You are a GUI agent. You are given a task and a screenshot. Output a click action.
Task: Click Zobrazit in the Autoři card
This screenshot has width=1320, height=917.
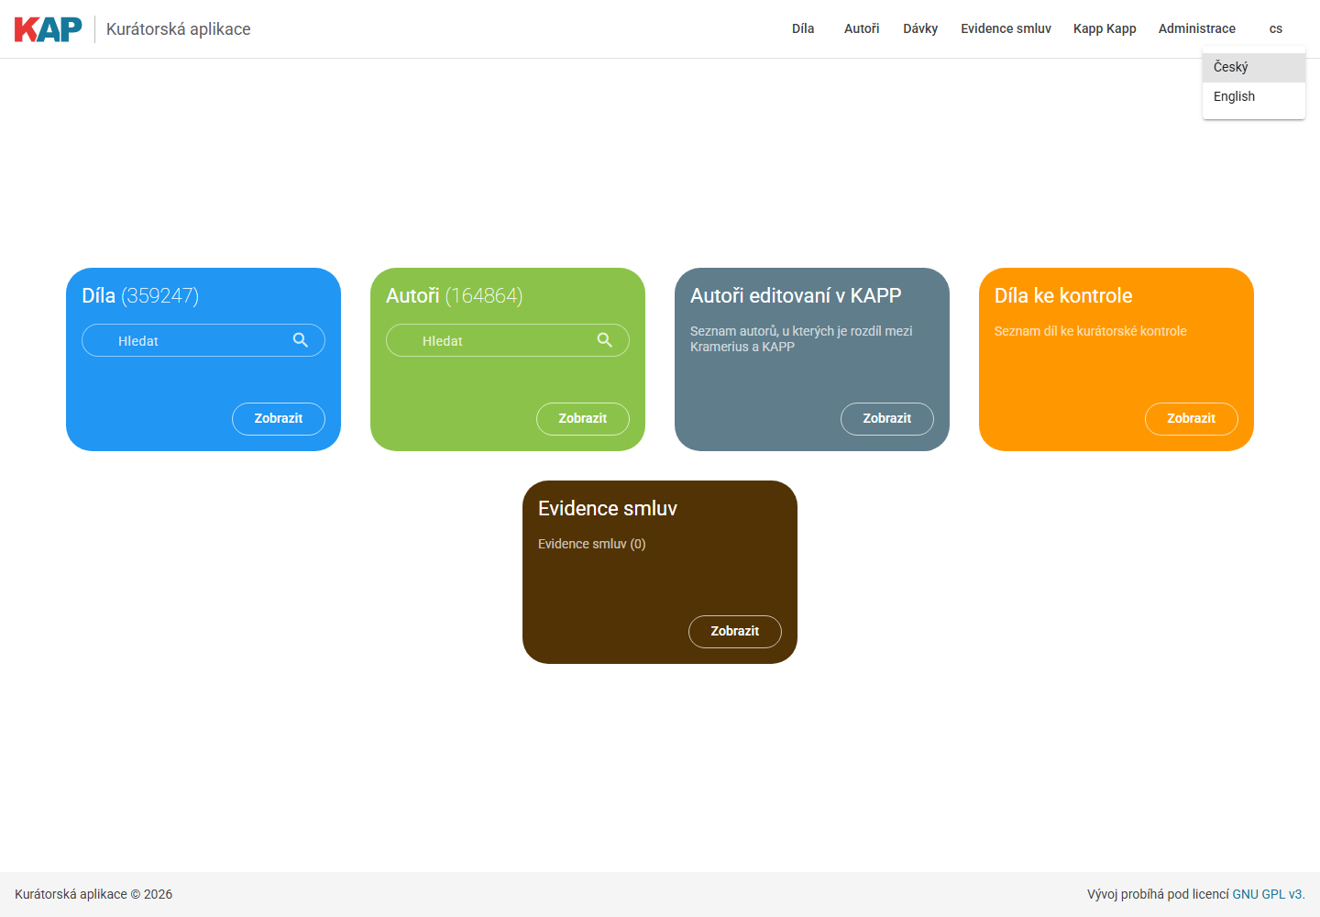[583, 418]
